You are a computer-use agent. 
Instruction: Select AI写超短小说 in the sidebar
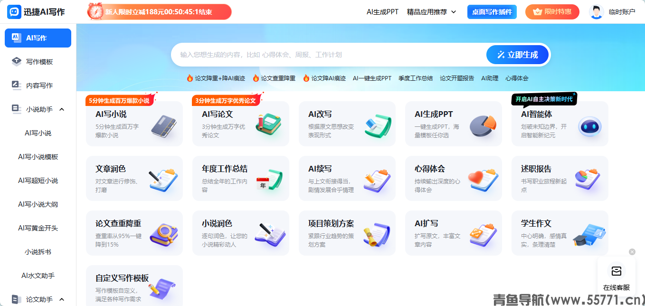coord(38,181)
